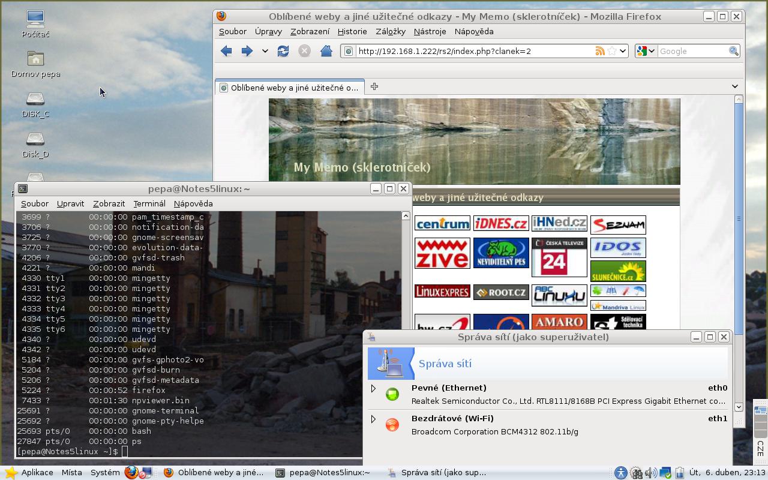Click the RSS feed icon in address bar
The width and height of the screenshot is (768, 480).
599,51
